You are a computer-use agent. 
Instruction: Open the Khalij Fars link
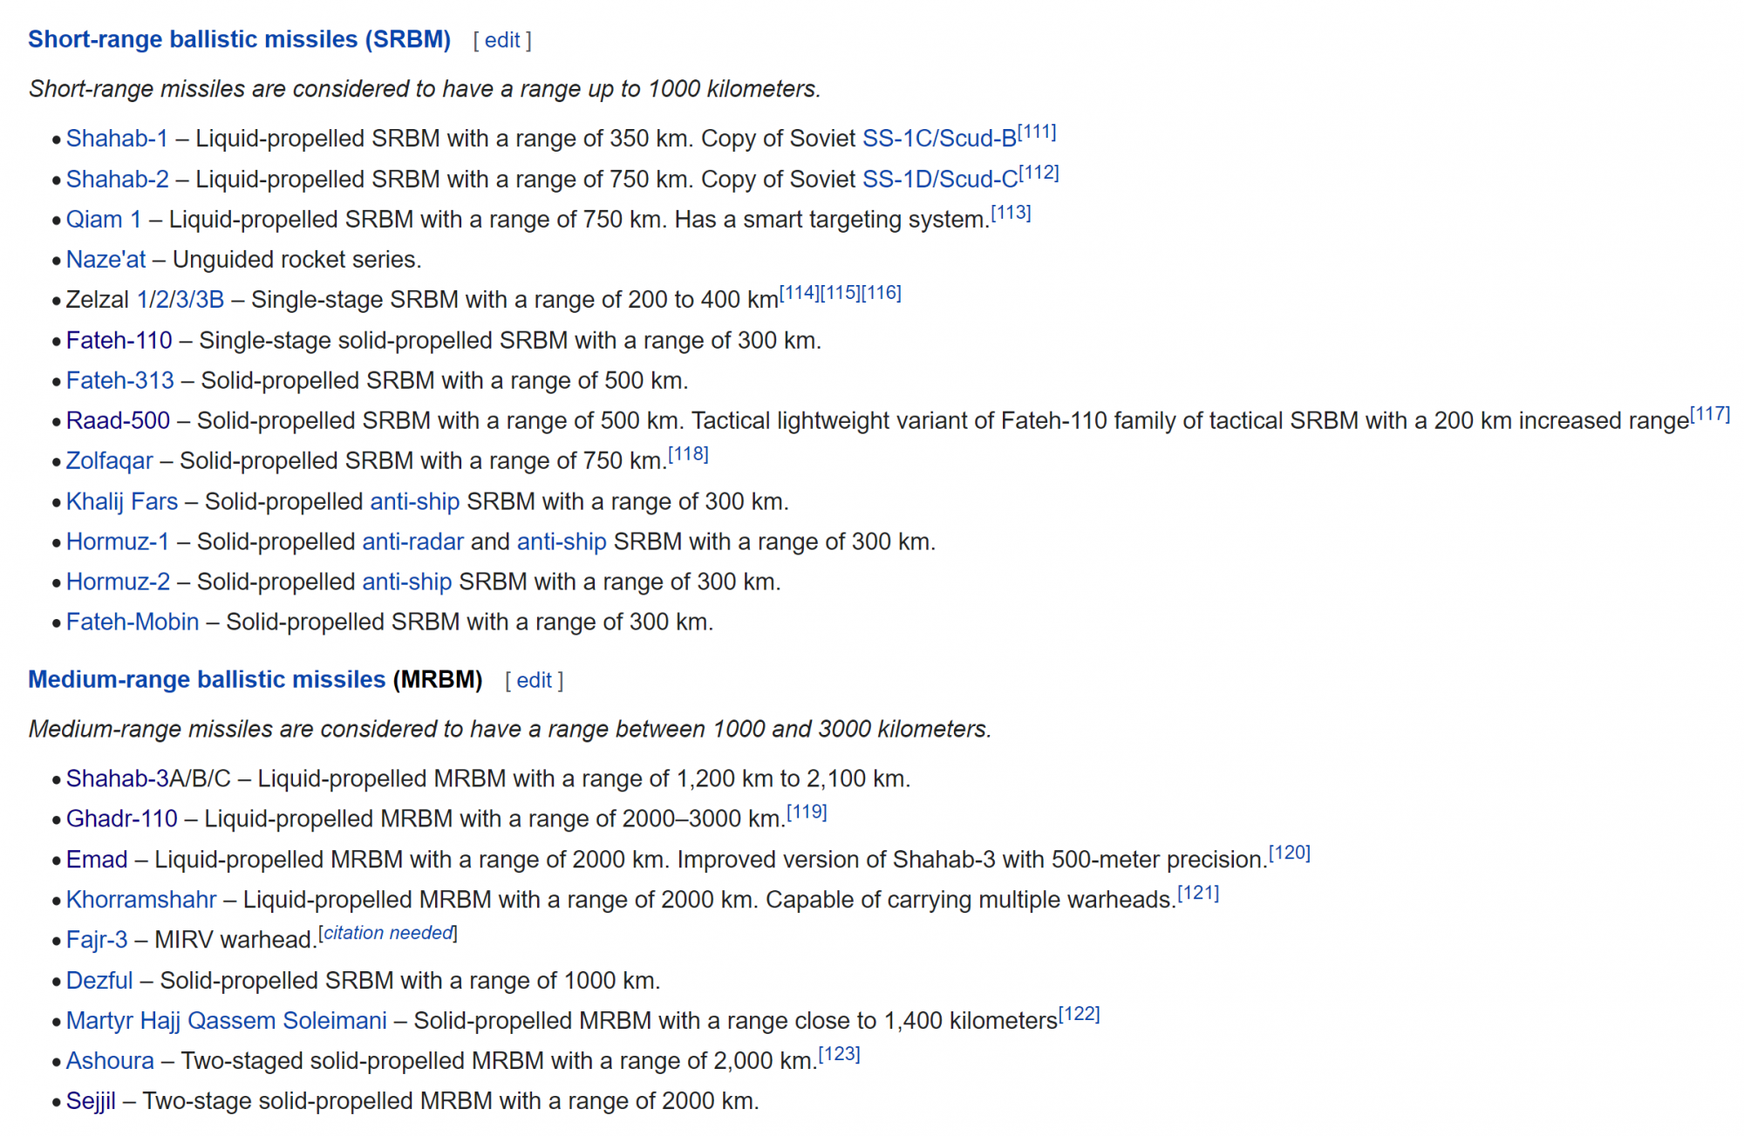click(x=122, y=501)
